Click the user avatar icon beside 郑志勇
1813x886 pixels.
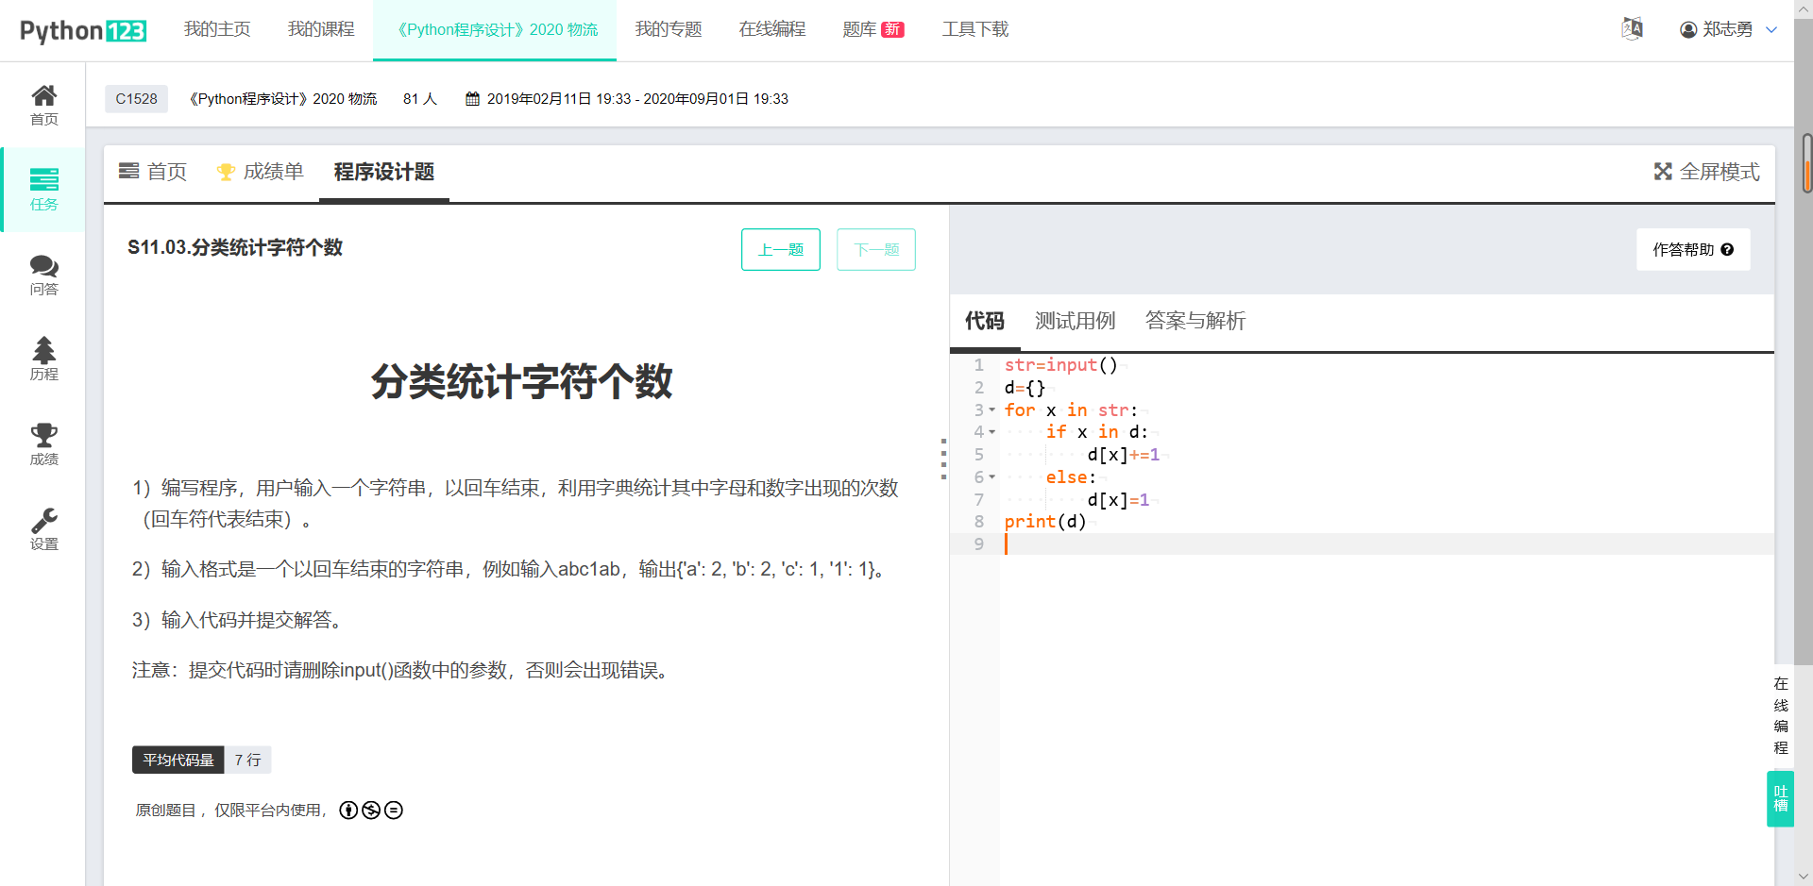tap(1688, 30)
